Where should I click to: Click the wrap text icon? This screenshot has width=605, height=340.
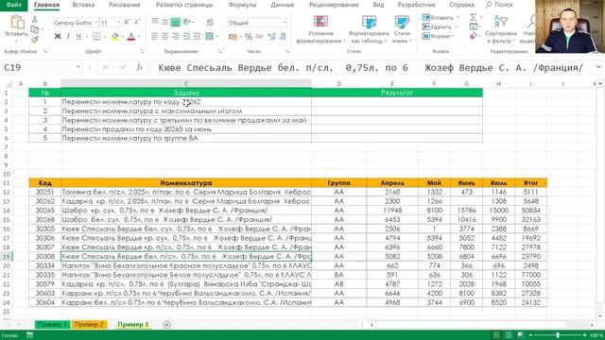coord(210,23)
